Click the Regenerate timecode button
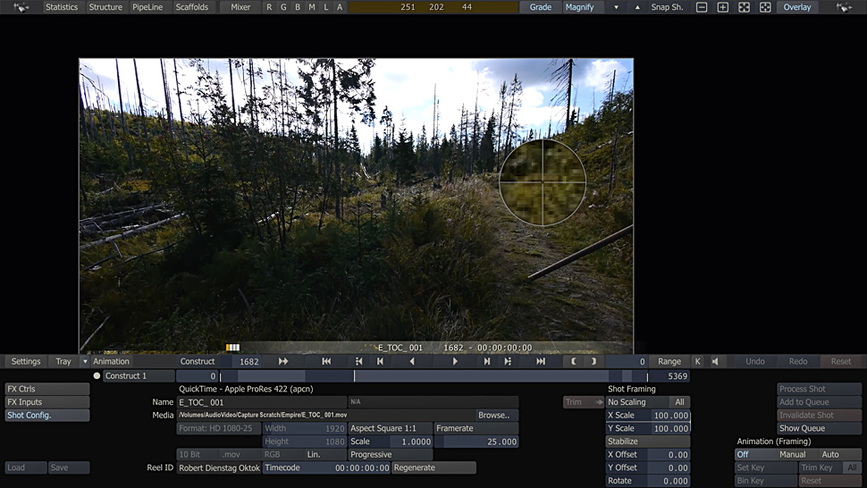The width and height of the screenshot is (867, 488). [433, 468]
